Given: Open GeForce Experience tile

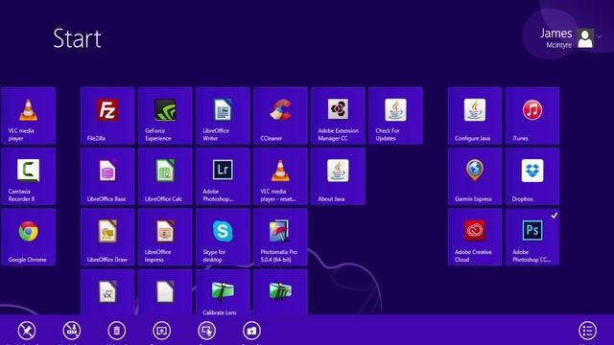Looking at the screenshot, I should pyautogui.click(x=165, y=116).
